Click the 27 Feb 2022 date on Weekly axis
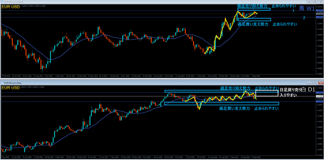 6,76
